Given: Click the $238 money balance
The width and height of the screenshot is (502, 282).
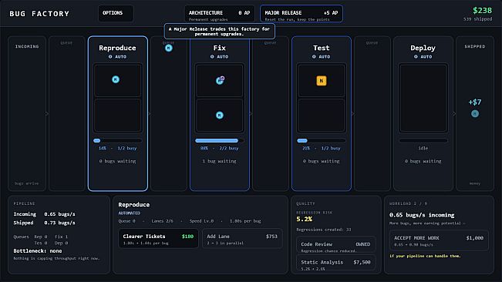Looking at the screenshot, I should point(482,10).
